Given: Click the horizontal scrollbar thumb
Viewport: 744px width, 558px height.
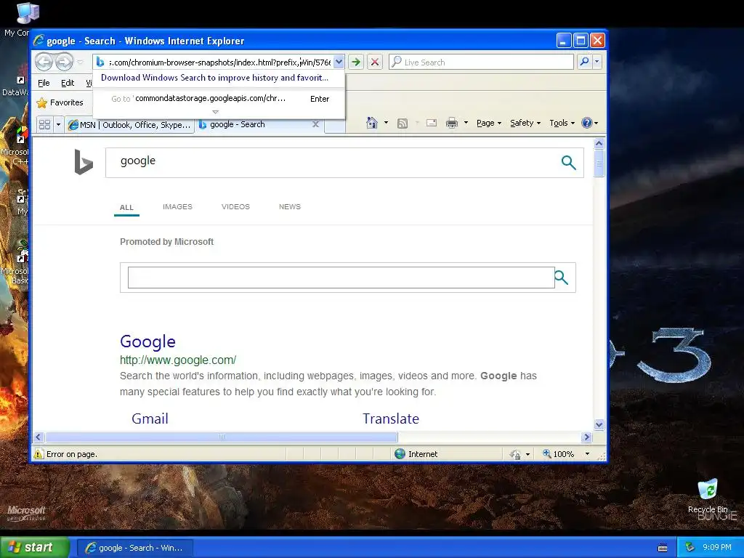Looking at the screenshot, I should click(x=222, y=437).
